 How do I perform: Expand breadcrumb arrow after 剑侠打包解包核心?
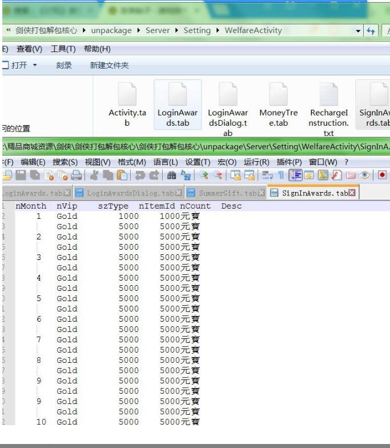click(84, 30)
